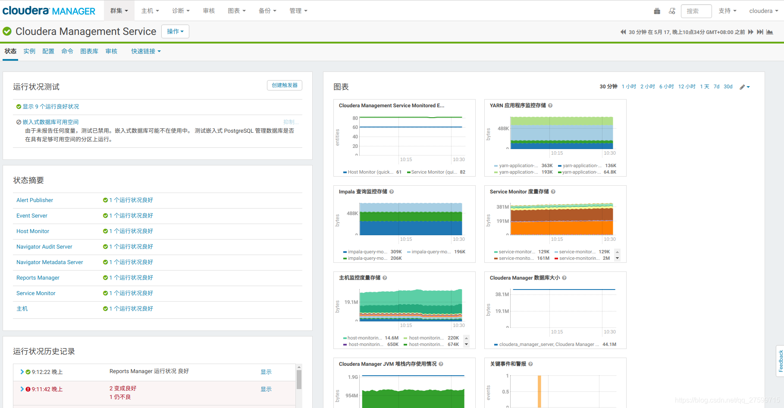
Task: Select 1 小时 chart time range
Action: [x=629, y=87]
